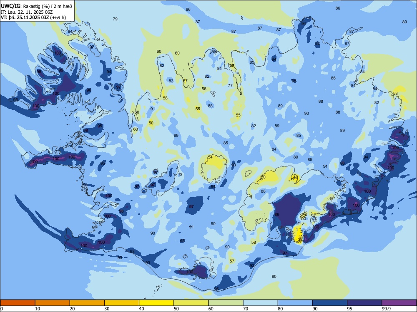417x312 pixels.
Task: Click the purple legend swatch above 99.9
Action: click(x=399, y=303)
